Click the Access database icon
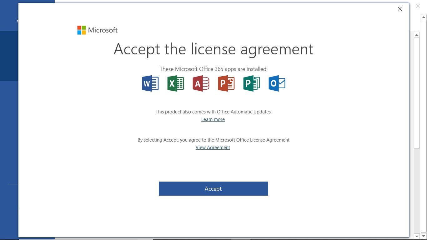The width and height of the screenshot is (427, 240). 201,83
